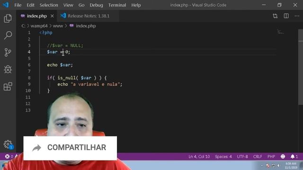Screen dimensions: 303x170
Task: Open the Selection menu
Action: (49, 5)
